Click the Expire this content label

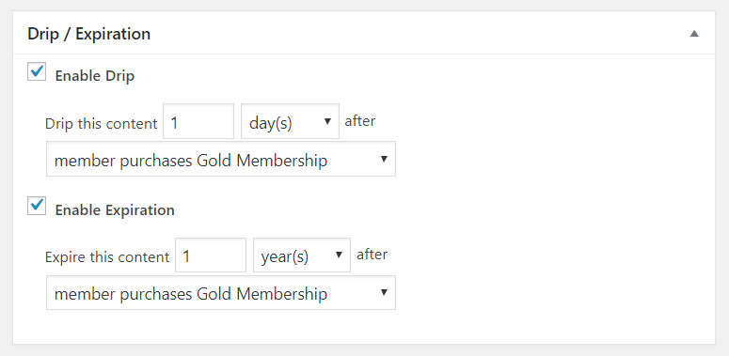[107, 257]
